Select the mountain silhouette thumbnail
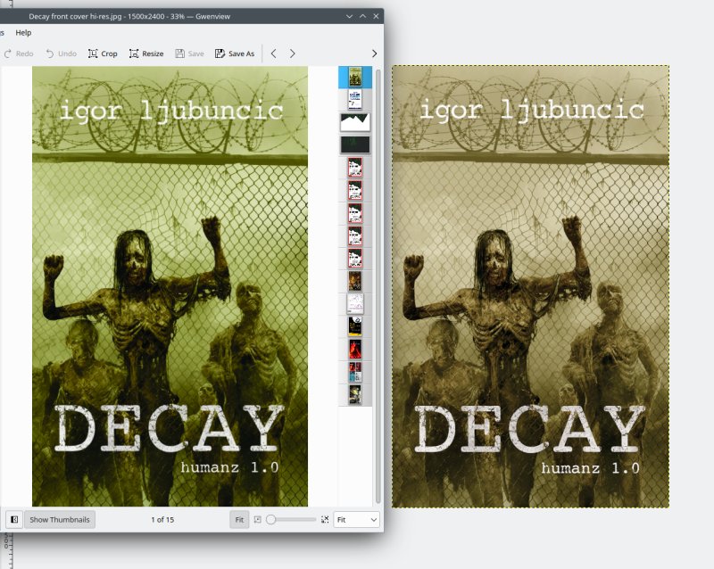The width and height of the screenshot is (714, 569). tap(355, 122)
